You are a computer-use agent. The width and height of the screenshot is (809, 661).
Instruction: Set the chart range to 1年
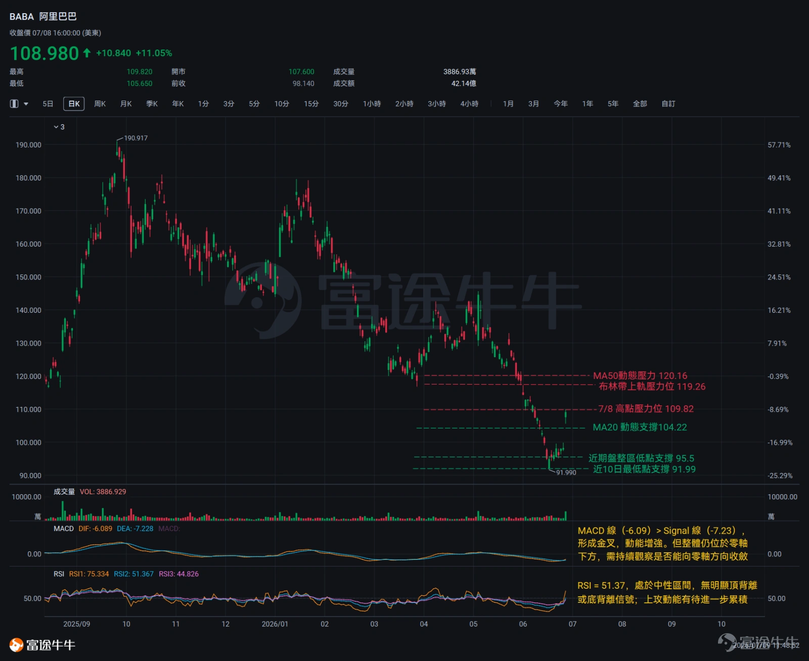(588, 104)
